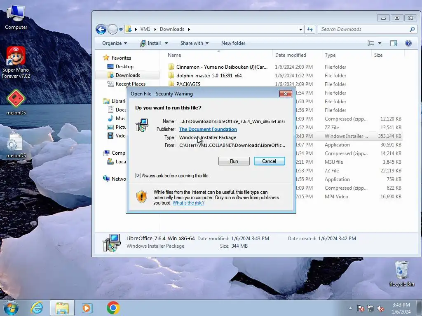Click the Network node icon

pyautogui.click(x=106, y=179)
